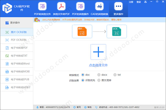Select the docx output format radio
The image size is (166, 110).
(99, 75)
